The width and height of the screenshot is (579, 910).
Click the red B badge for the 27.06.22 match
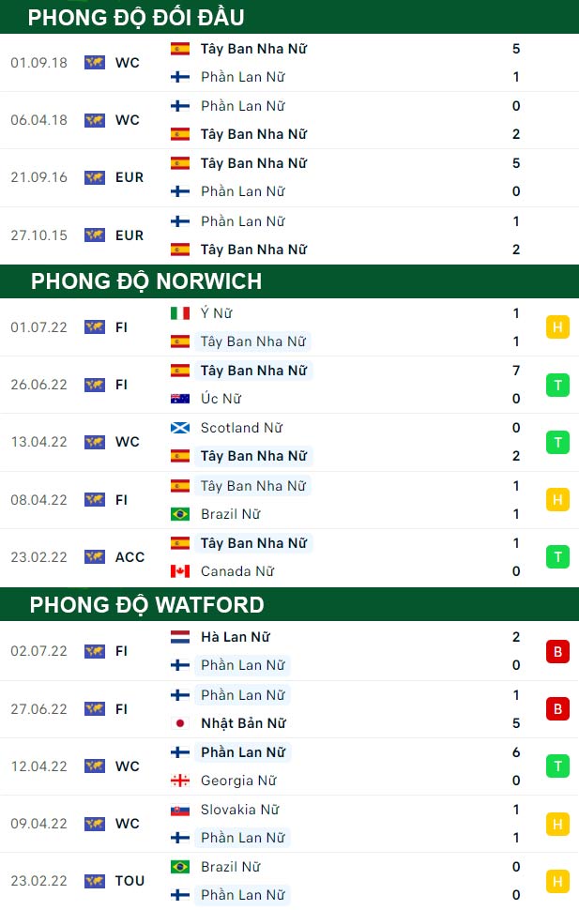tap(557, 708)
